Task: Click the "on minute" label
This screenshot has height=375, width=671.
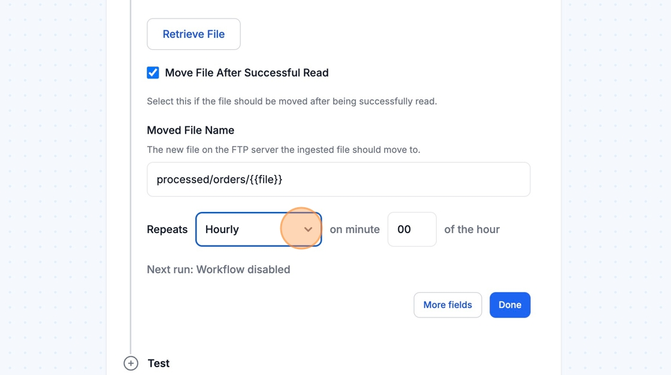Action: [x=355, y=229]
